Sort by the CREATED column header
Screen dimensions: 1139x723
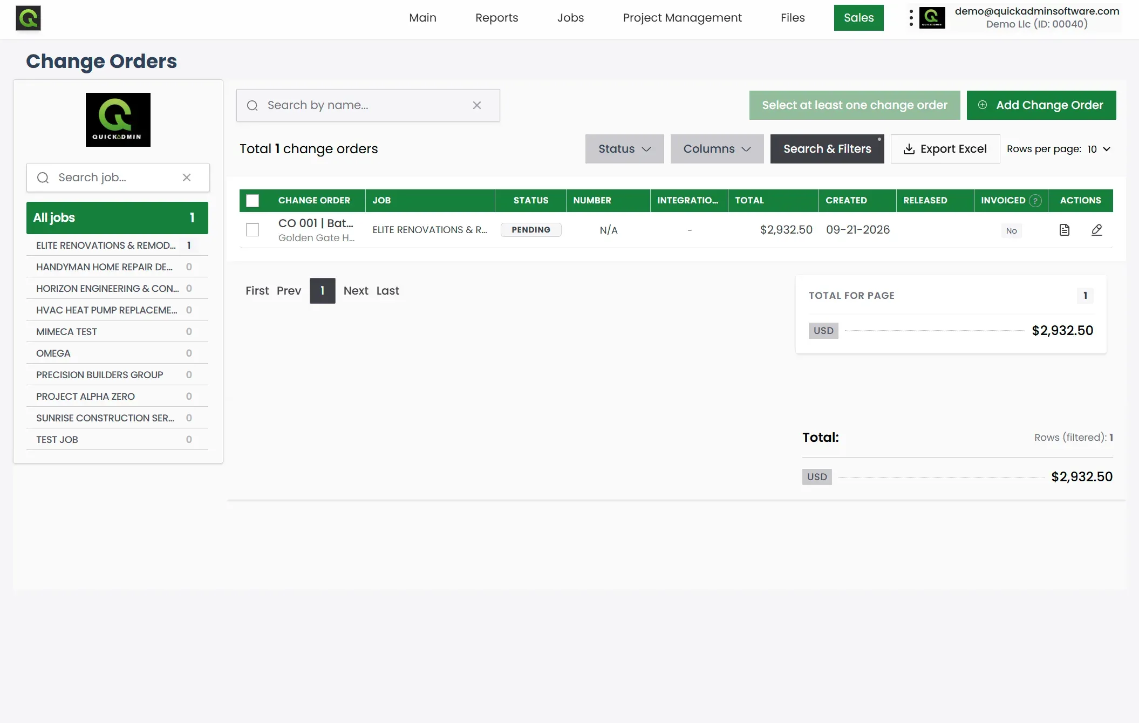pos(857,201)
